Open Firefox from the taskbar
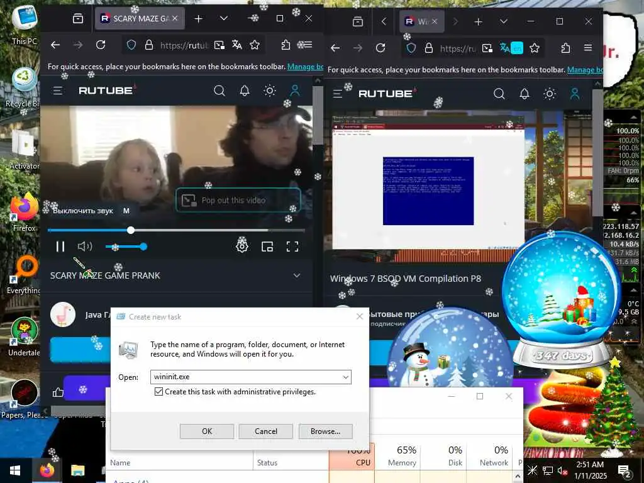Screen dimensions: 644x483 click(47, 470)
